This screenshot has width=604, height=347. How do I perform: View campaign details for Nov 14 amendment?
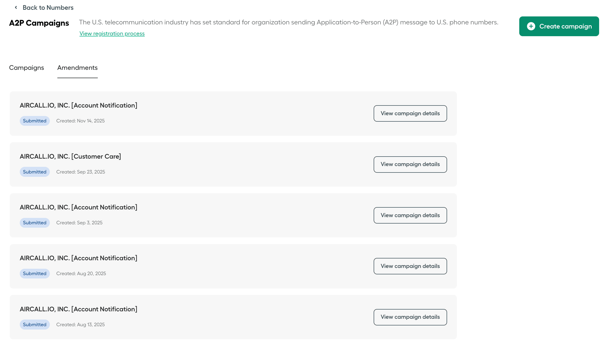[x=410, y=113]
